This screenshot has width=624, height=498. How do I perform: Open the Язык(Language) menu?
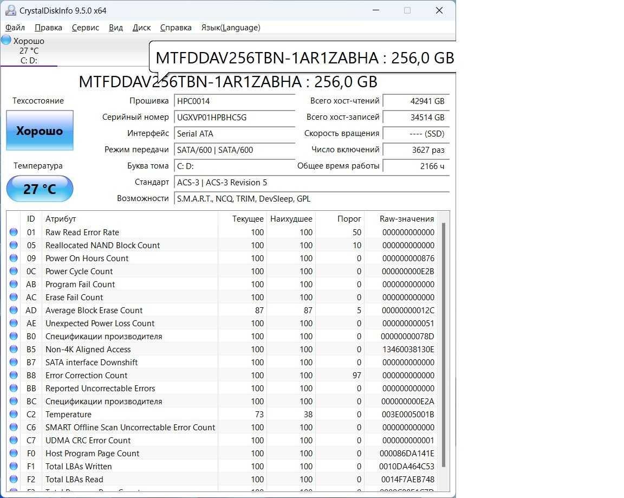231,28
